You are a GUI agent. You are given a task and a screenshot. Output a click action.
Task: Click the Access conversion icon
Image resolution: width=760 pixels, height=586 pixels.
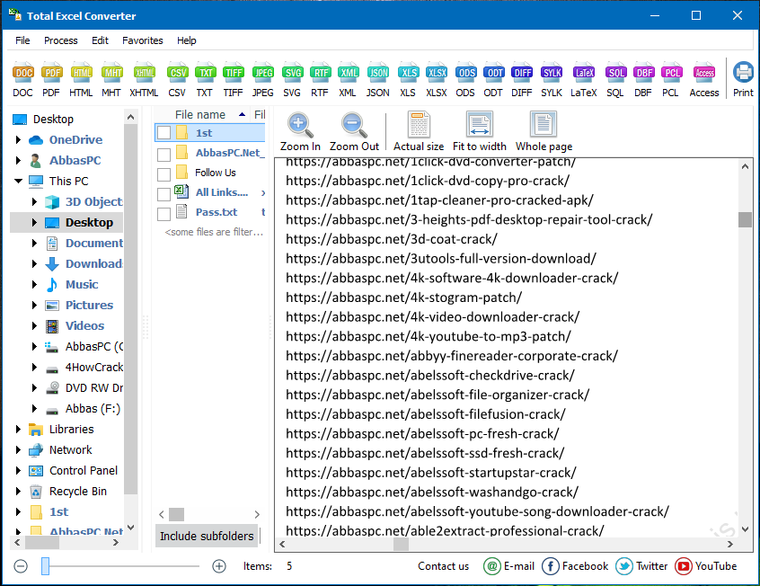(704, 80)
